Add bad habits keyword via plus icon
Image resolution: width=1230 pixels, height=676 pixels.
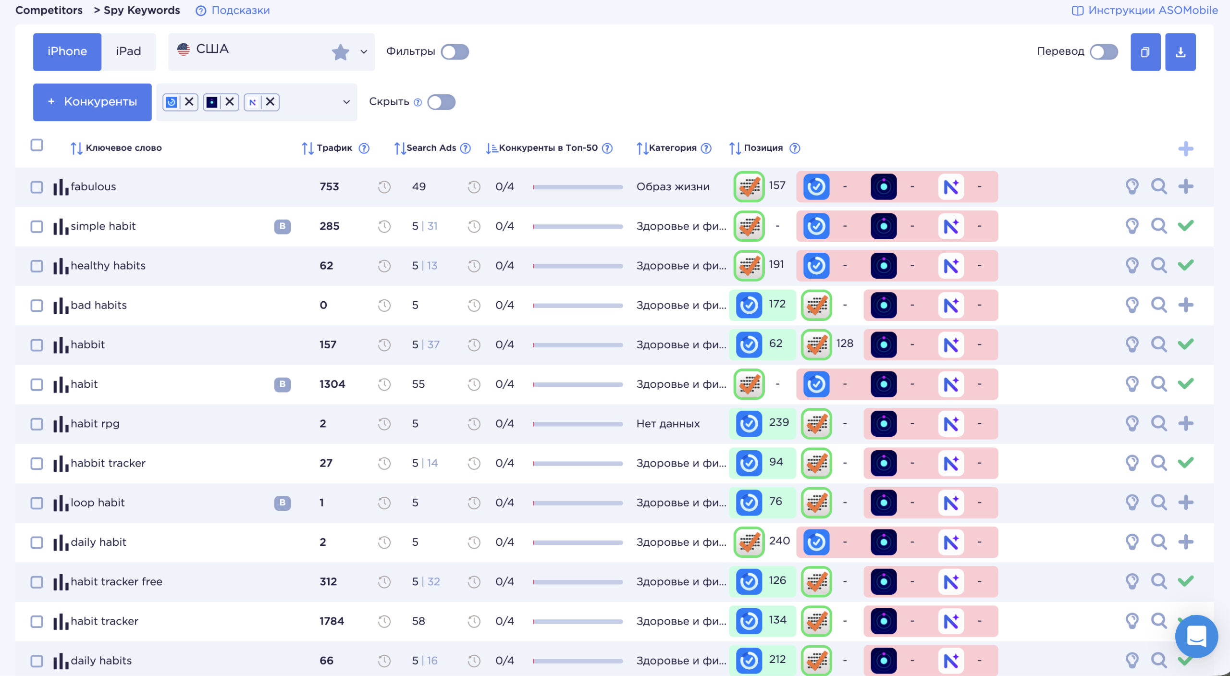[1186, 305]
